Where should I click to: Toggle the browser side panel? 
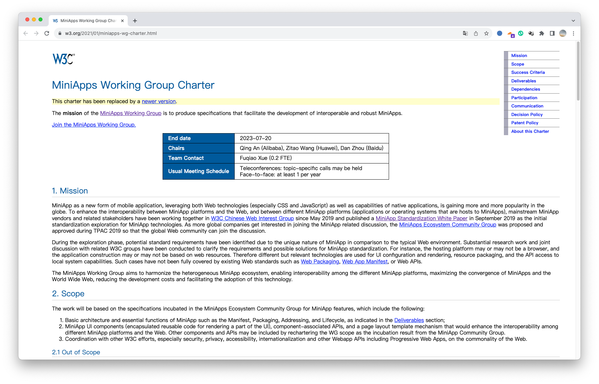point(552,33)
